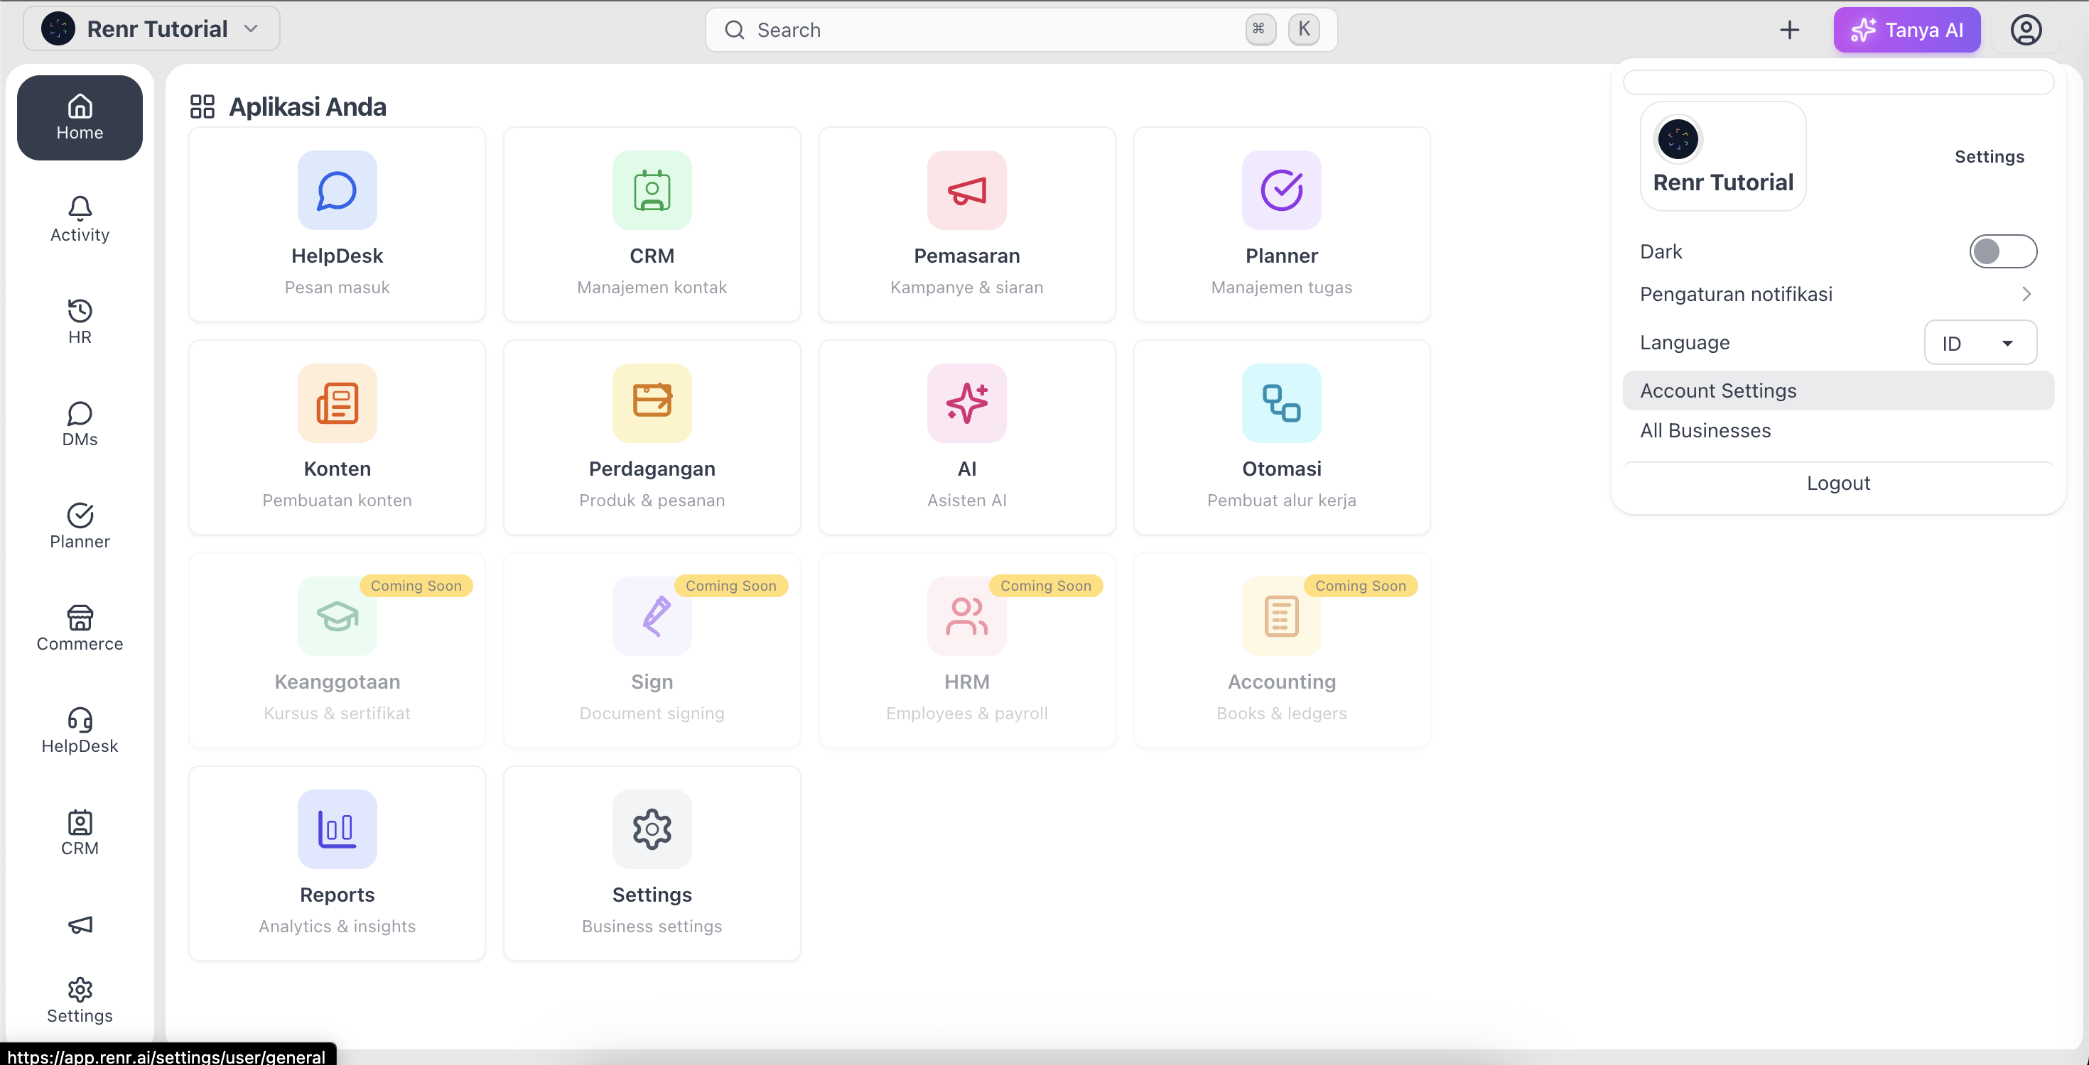Open the user profile avatar icon
This screenshot has height=1065, width=2089.
pos(2026,30)
